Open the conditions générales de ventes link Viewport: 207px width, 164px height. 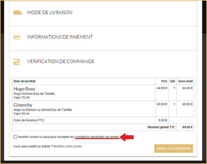(x=97, y=137)
